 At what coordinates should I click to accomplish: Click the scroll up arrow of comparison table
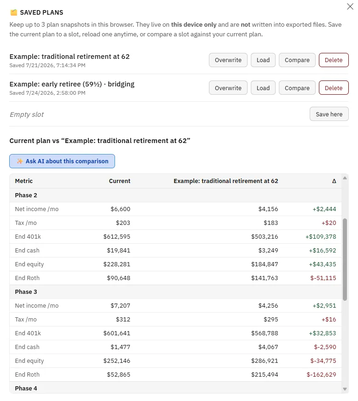345,178
